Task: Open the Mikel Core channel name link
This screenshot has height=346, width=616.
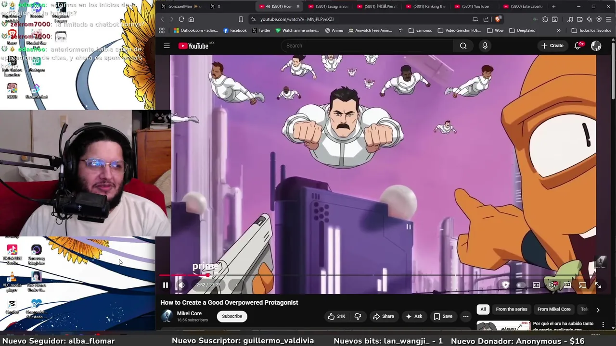Action: click(189, 313)
